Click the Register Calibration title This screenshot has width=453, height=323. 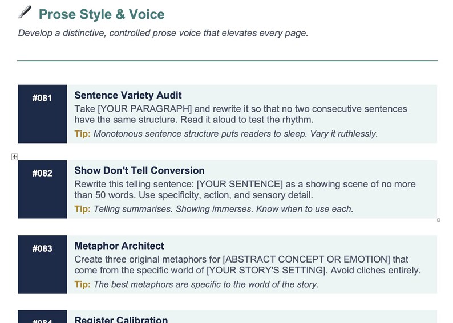(121, 319)
